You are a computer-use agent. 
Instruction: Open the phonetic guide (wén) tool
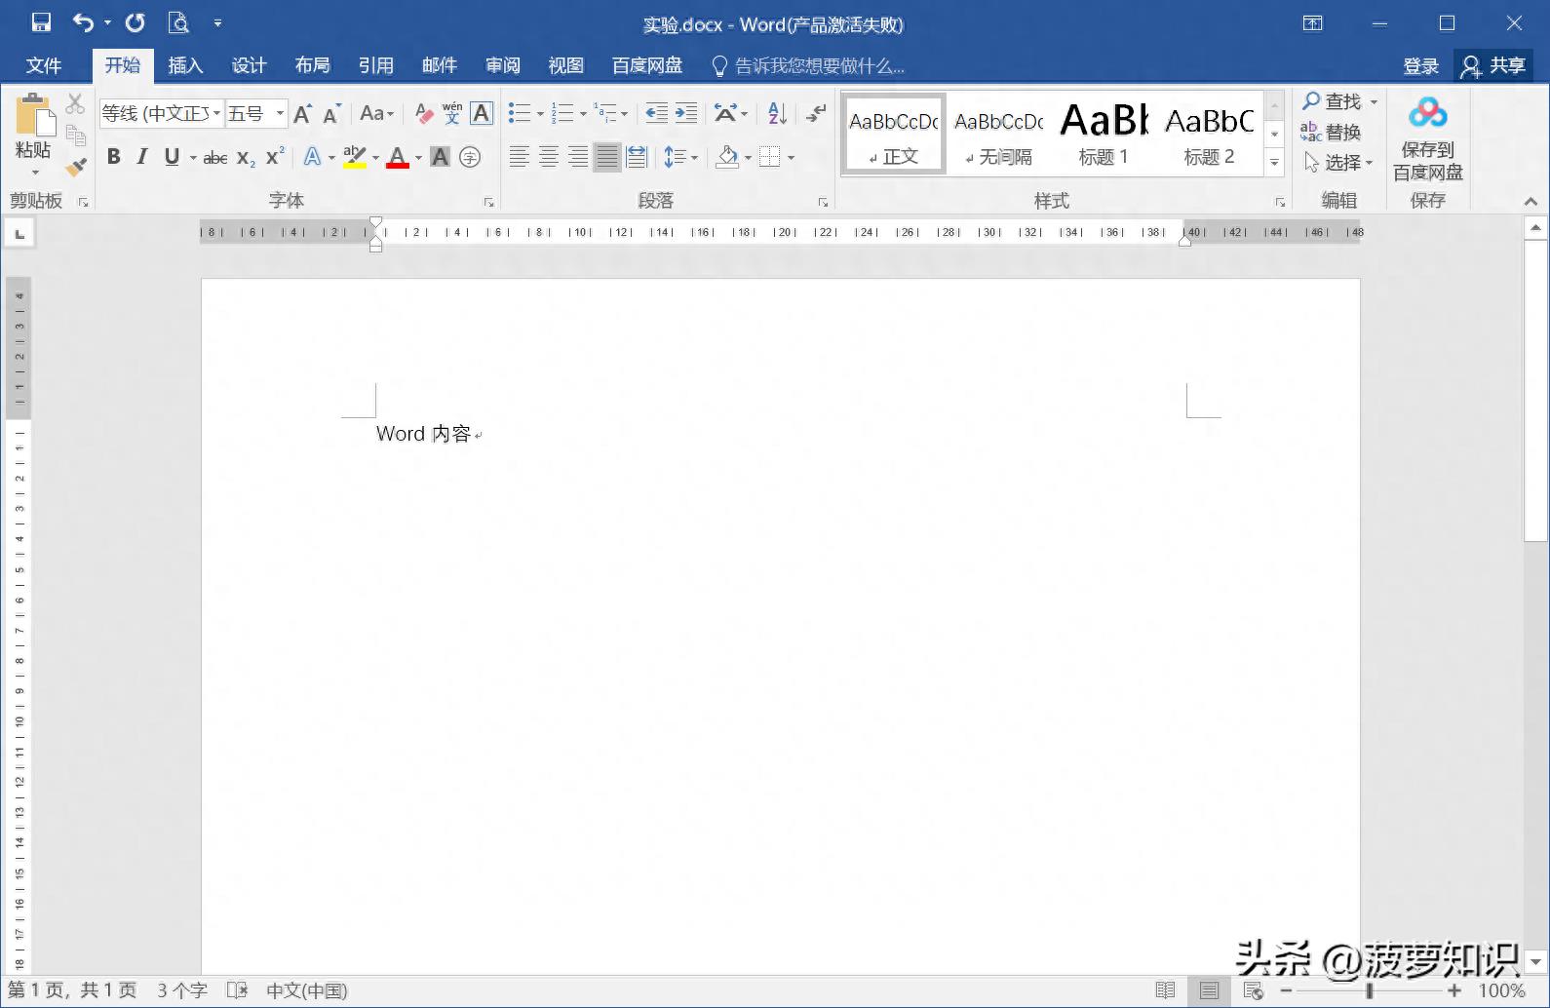click(452, 113)
